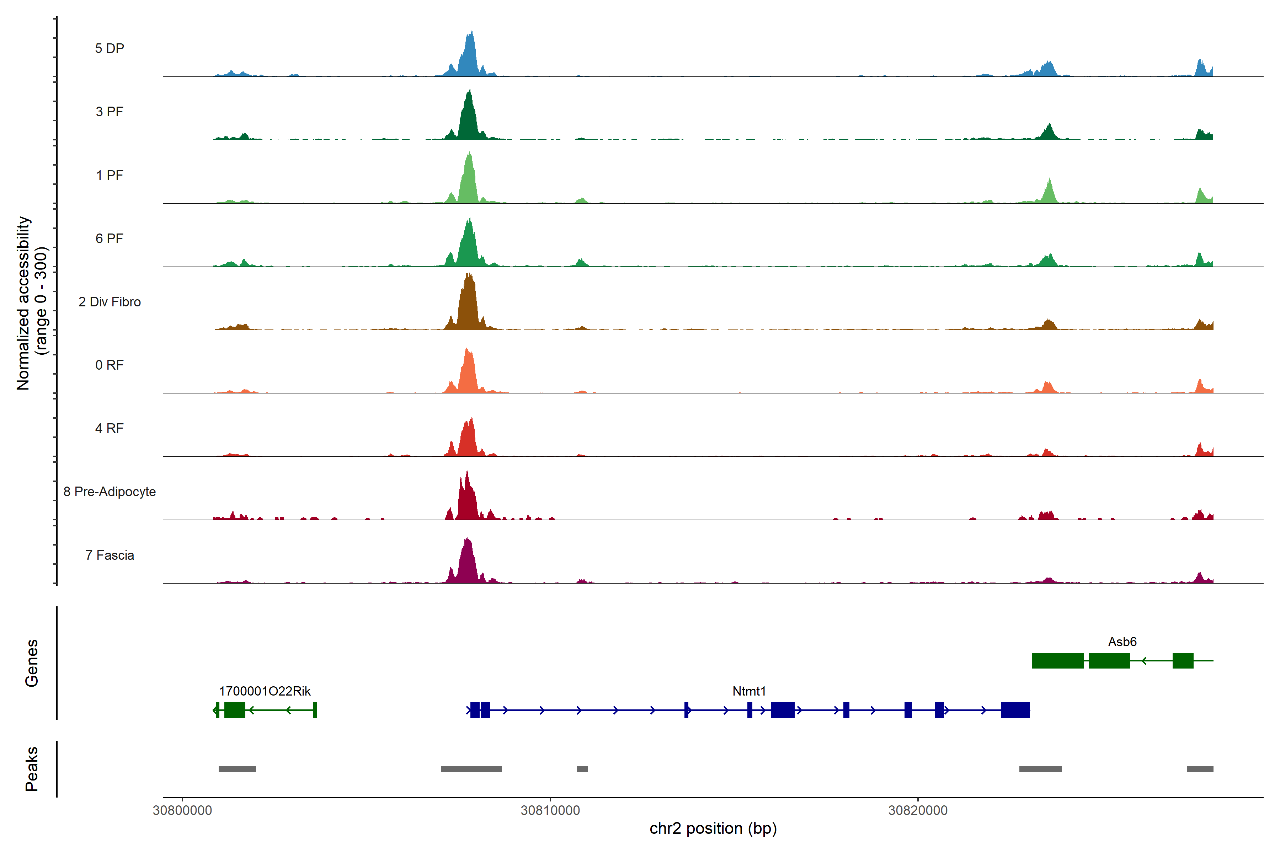Click the chr2 position axis title
This screenshot has width=1280, height=853.
click(x=713, y=828)
